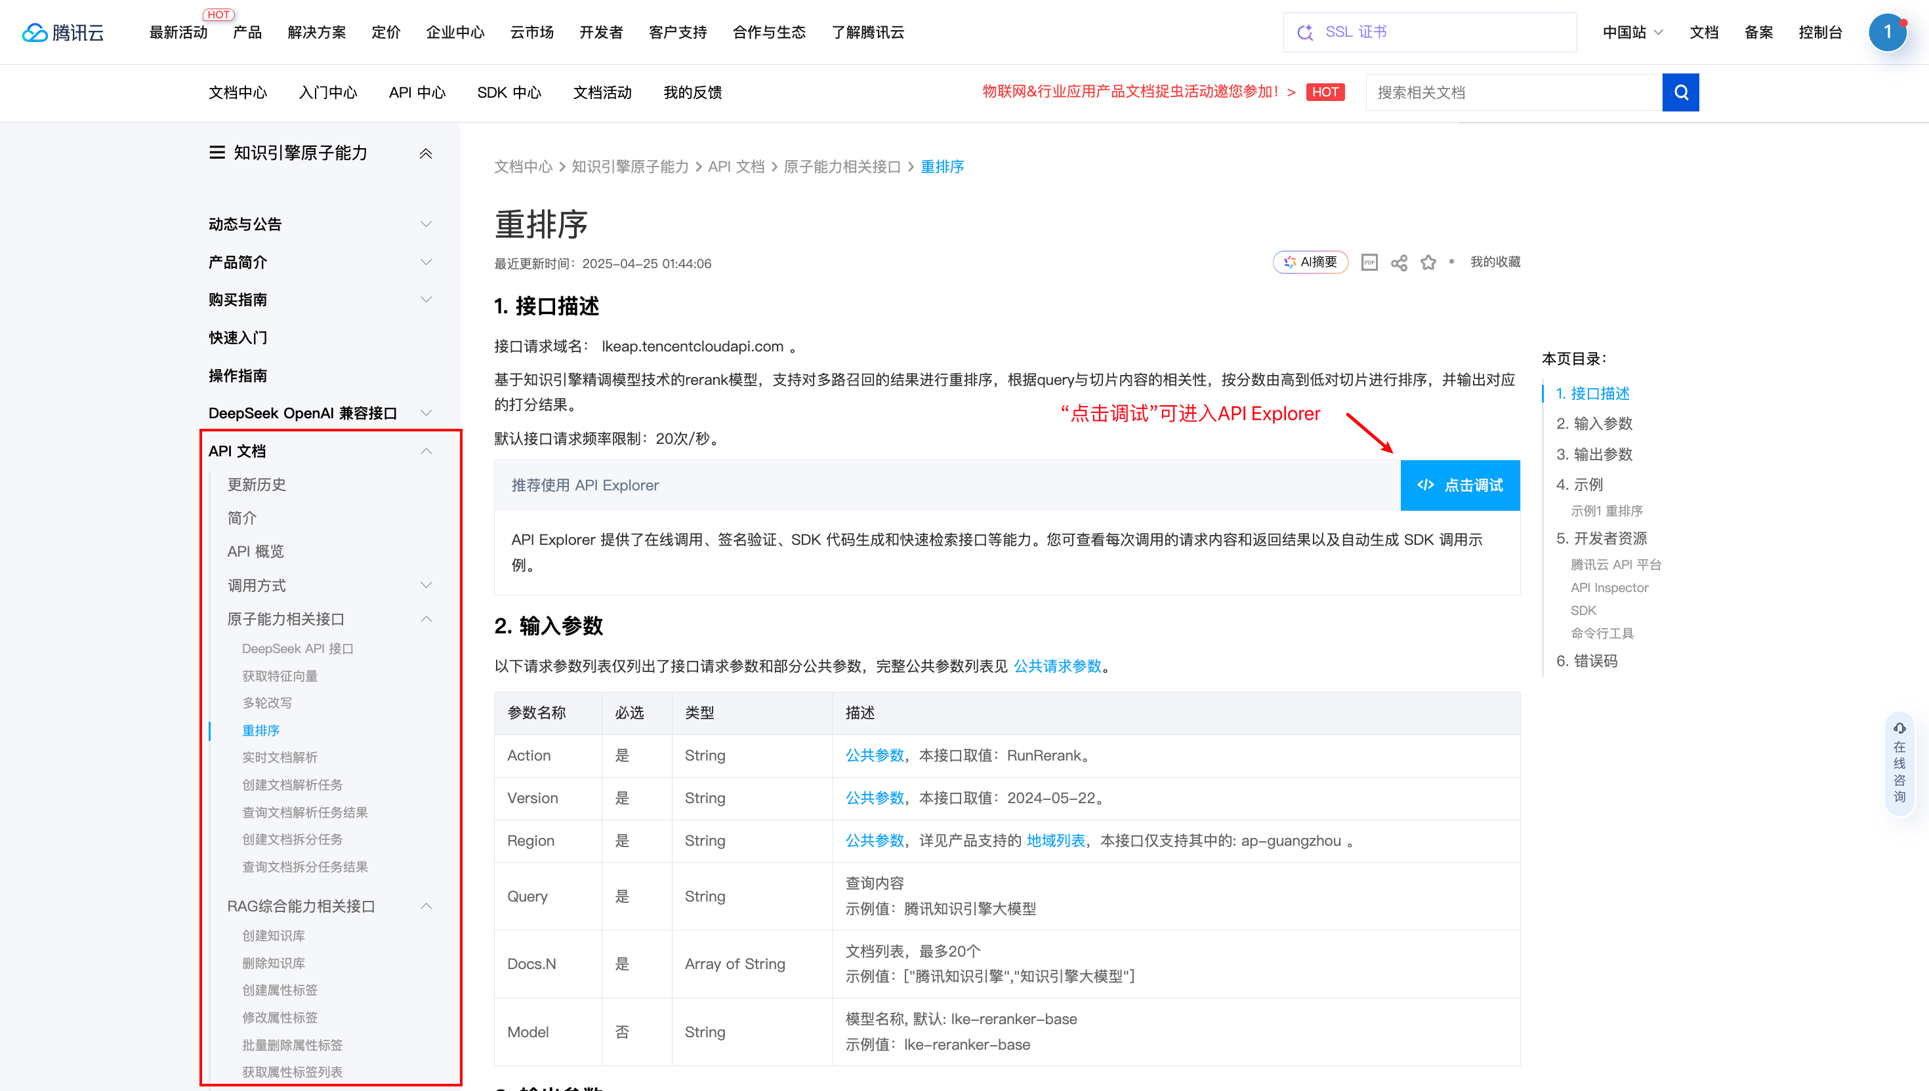The height and width of the screenshot is (1091, 1929).
Task: Select 更新历史 in sidebar
Action: click(x=257, y=485)
